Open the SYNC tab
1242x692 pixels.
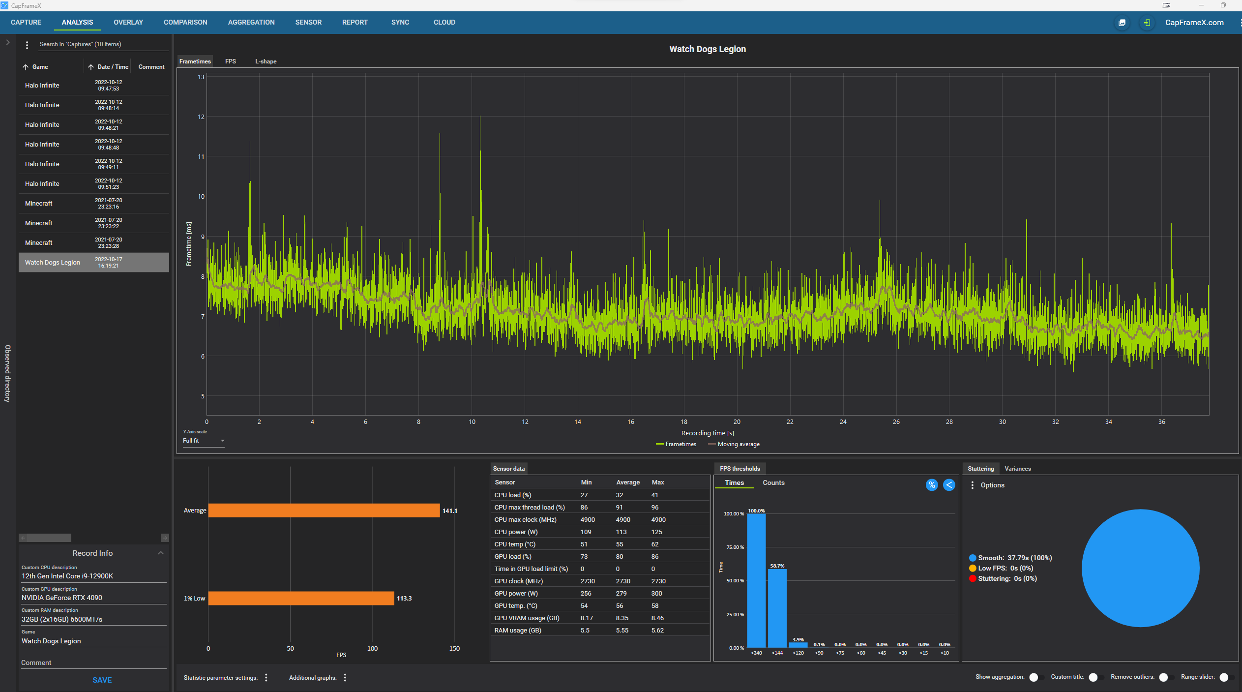(400, 22)
